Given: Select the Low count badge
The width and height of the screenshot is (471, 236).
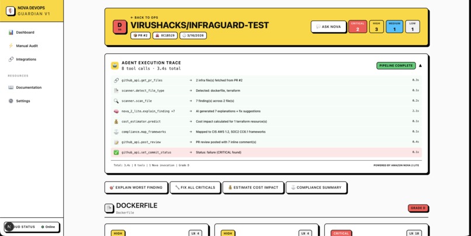Looking at the screenshot, I should 413,26.
